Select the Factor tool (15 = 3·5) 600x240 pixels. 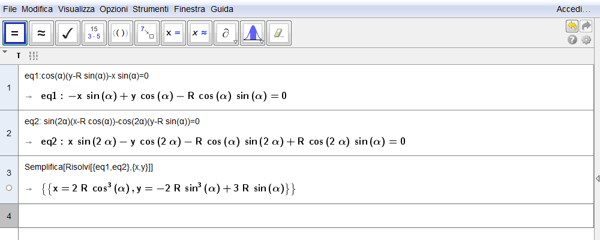(94, 33)
